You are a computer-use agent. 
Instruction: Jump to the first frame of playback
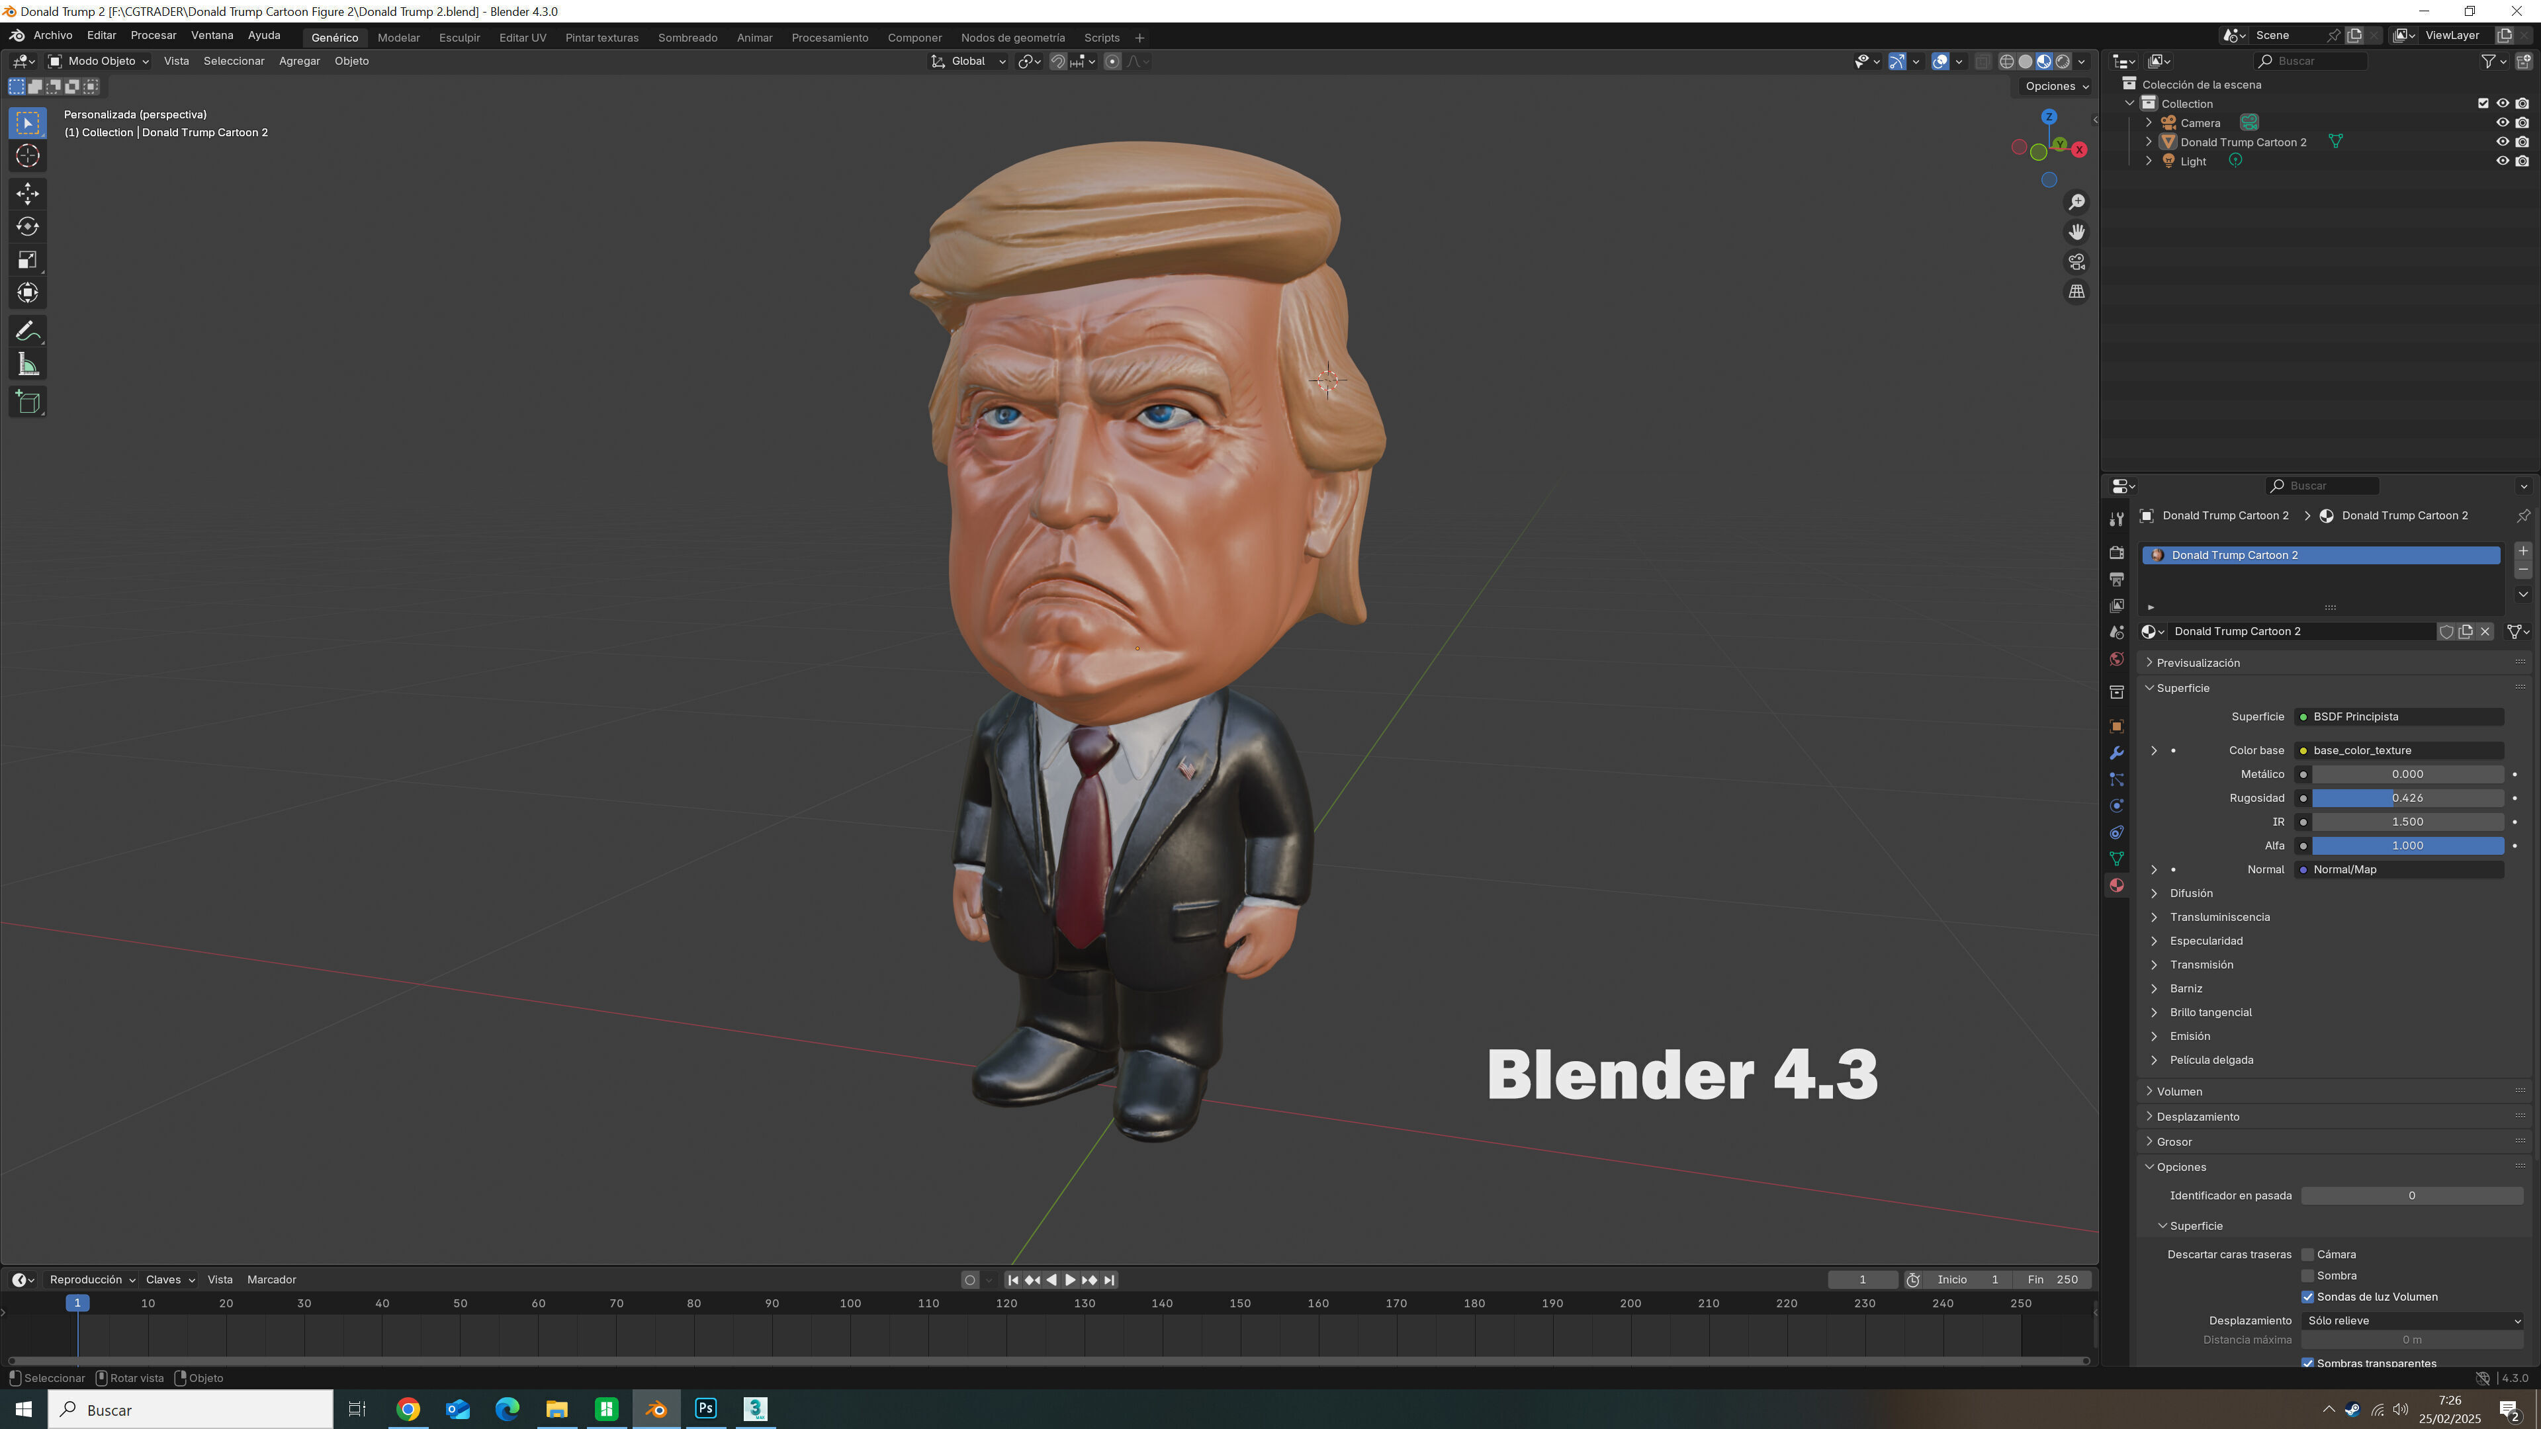[1013, 1280]
